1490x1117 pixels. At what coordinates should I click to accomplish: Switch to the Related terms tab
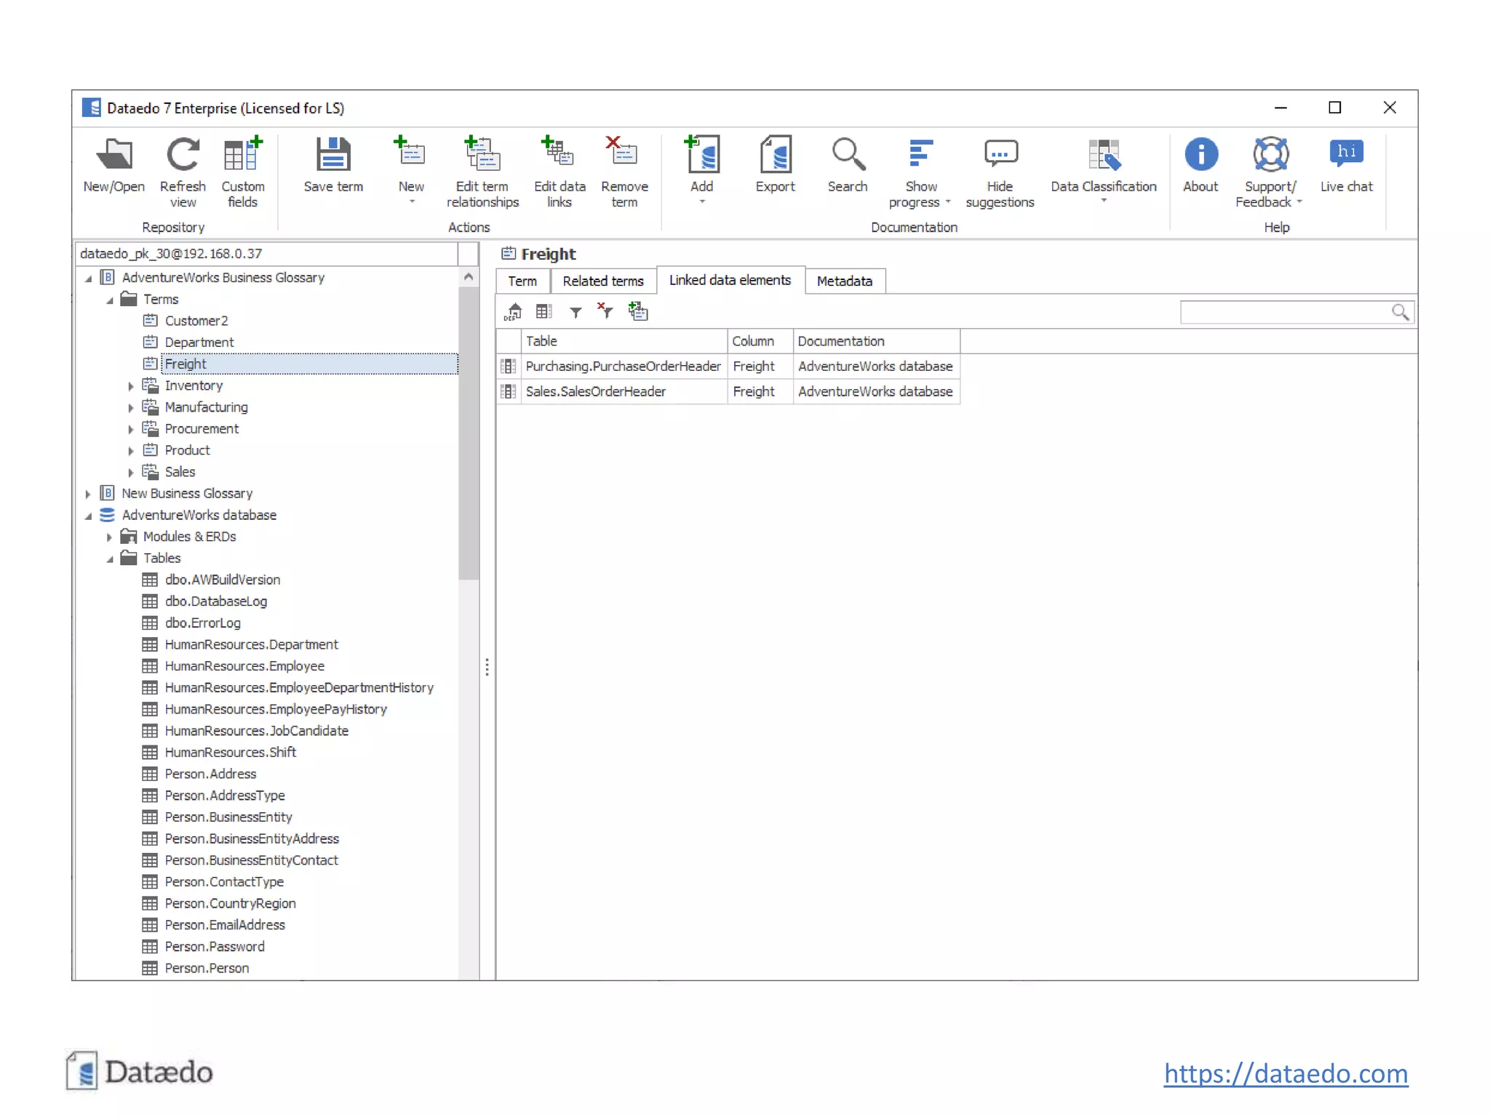click(602, 281)
